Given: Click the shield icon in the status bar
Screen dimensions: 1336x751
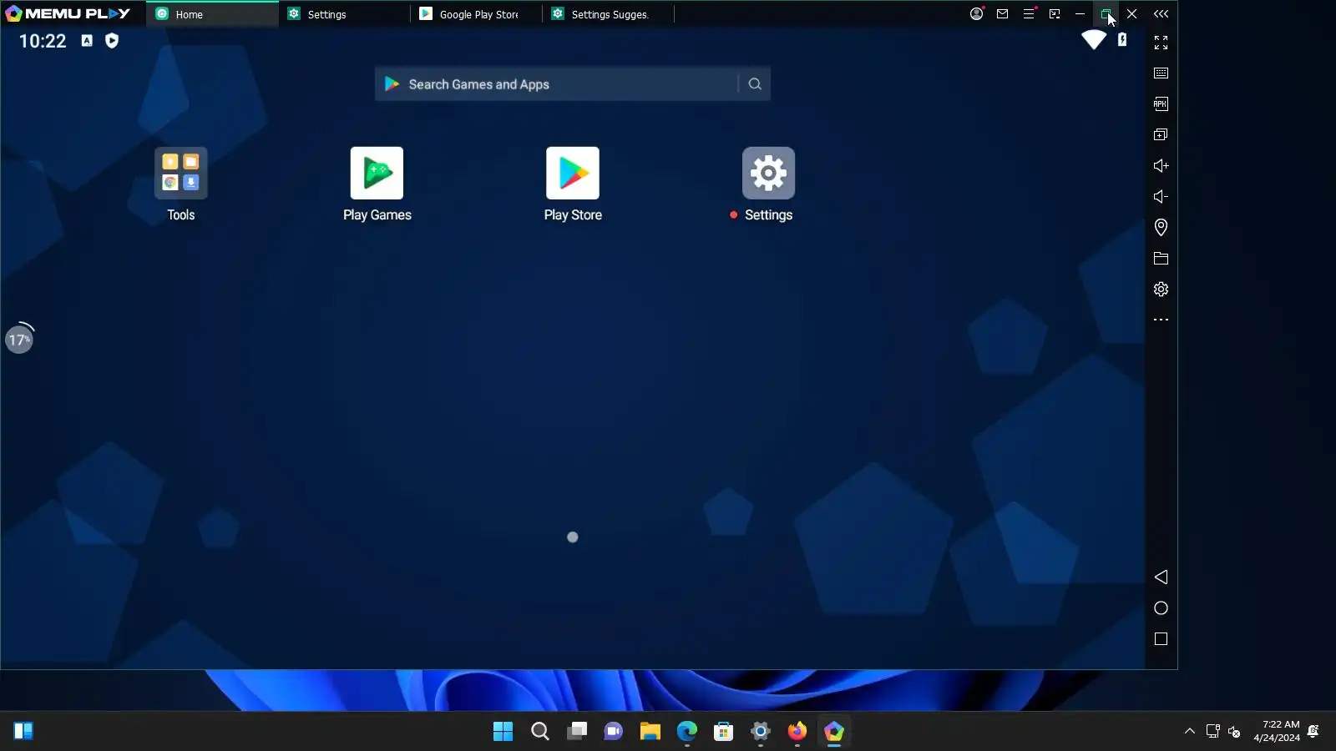Looking at the screenshot, I should pos(112,41).
